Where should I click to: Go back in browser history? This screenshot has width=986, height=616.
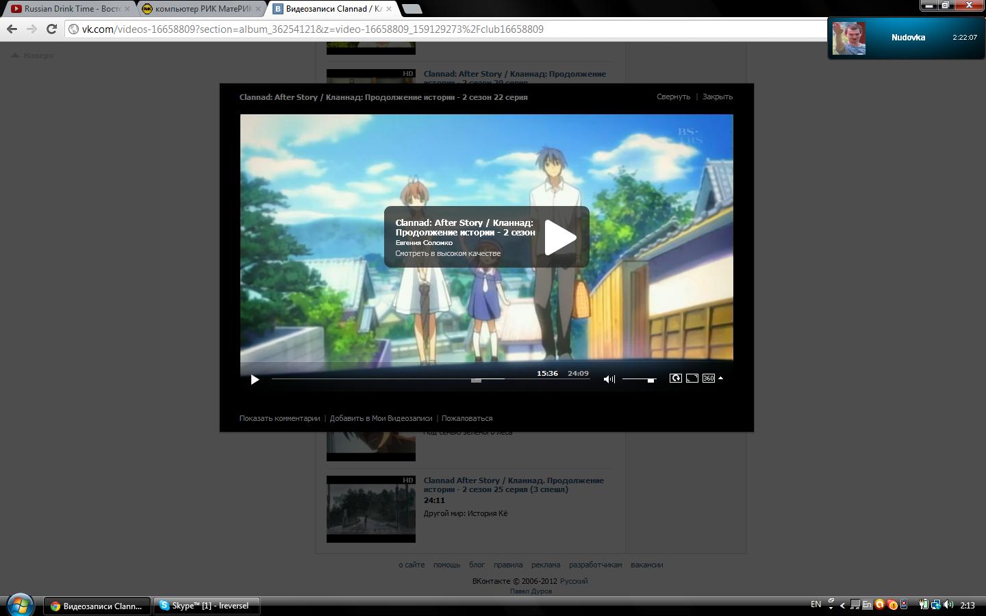(12, 29)
